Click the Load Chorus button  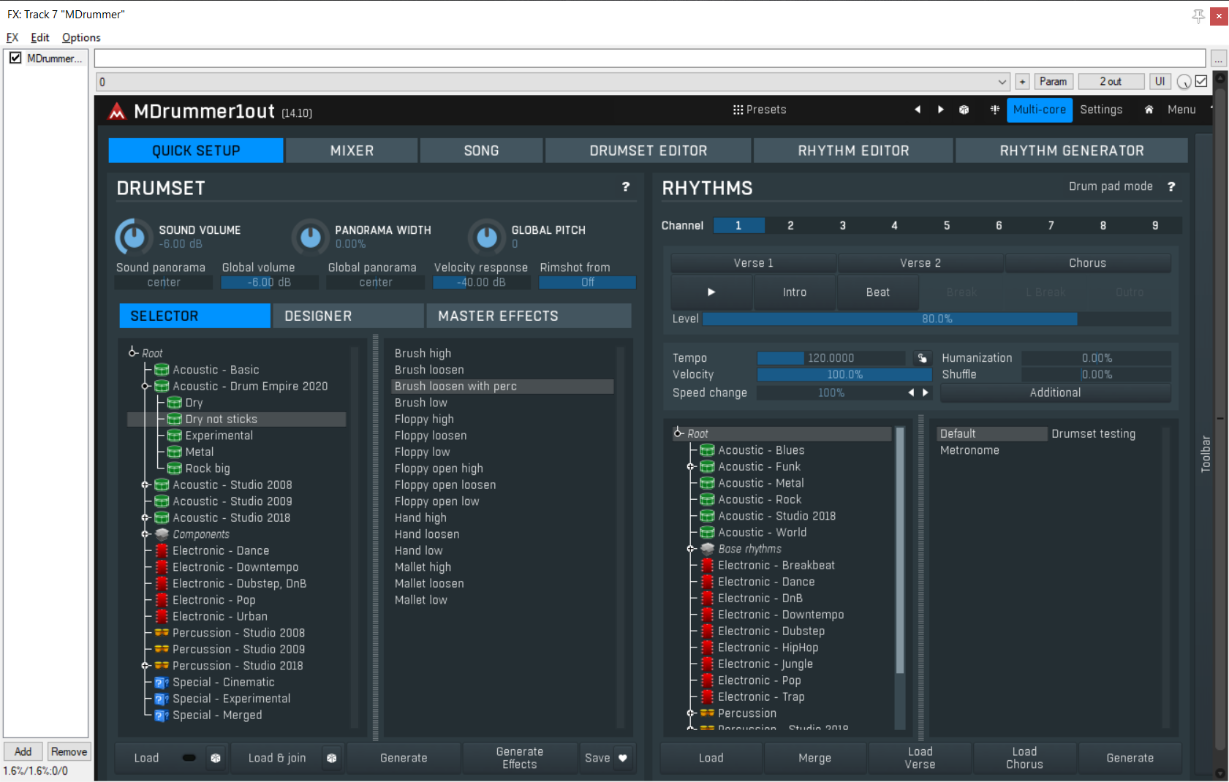tap(1024, 758)
